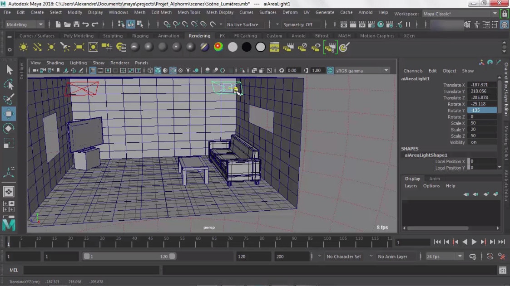Select the Rotate Y attribute label
The height and width of the screenshot is (286, 510).
click(456, 111)
